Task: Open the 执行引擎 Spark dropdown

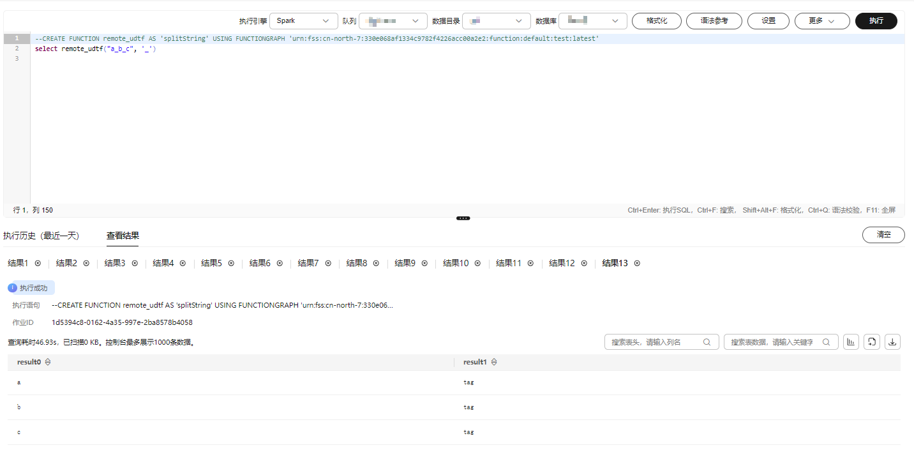Action: point(304,21)
